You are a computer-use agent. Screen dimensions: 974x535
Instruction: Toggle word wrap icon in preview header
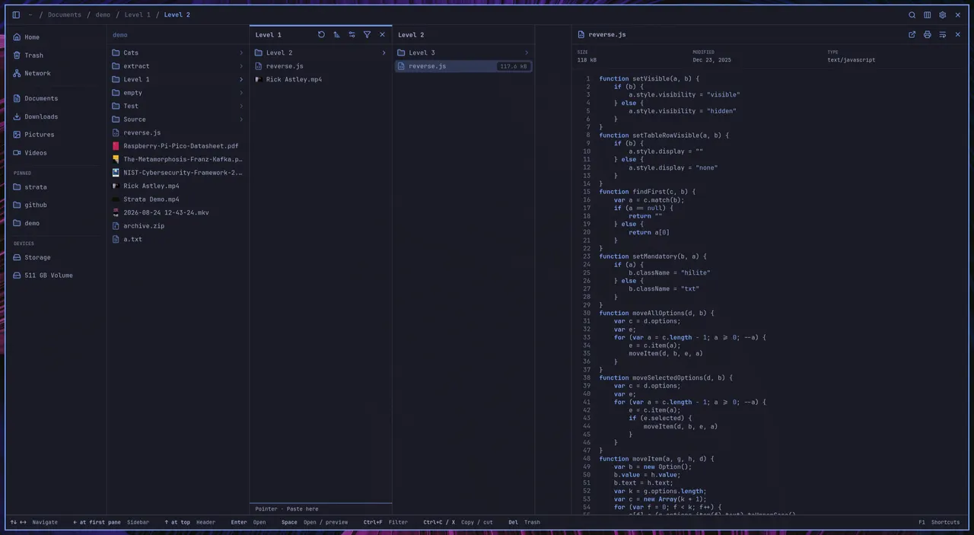pos(943,34)
